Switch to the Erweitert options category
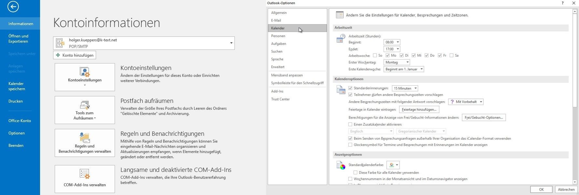579x195 pixels. (x=297, y=67)
